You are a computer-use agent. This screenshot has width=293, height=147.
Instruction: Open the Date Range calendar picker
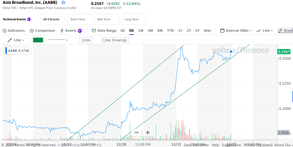pos(104,31)
